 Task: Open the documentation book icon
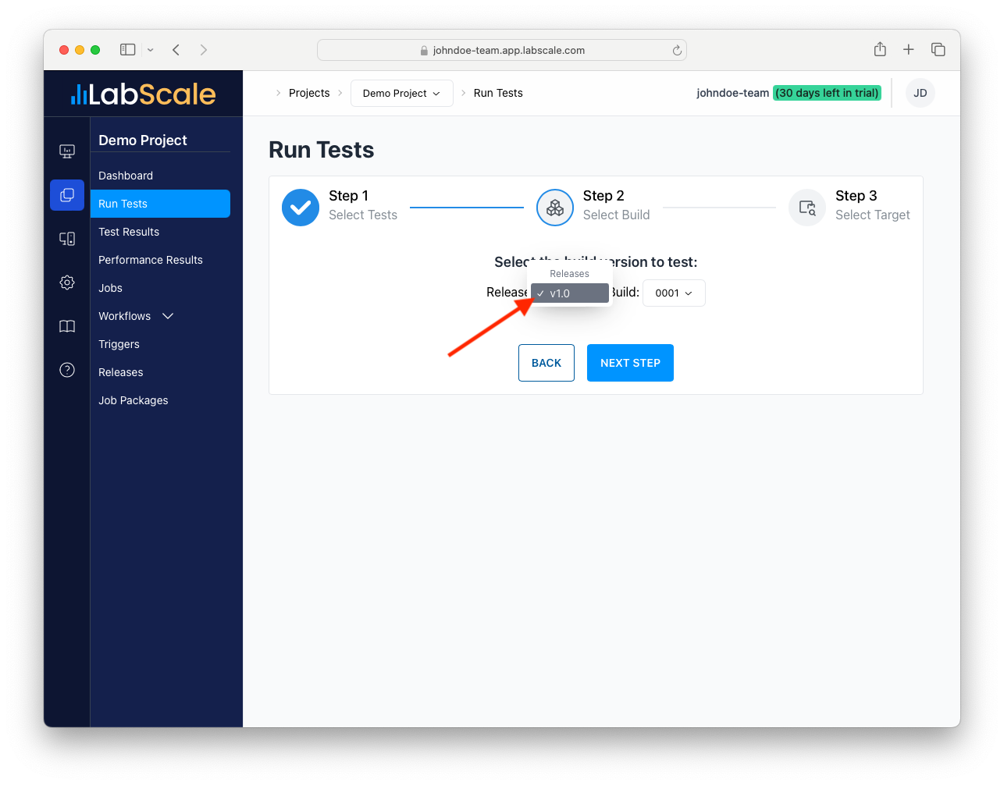(67, 326)
